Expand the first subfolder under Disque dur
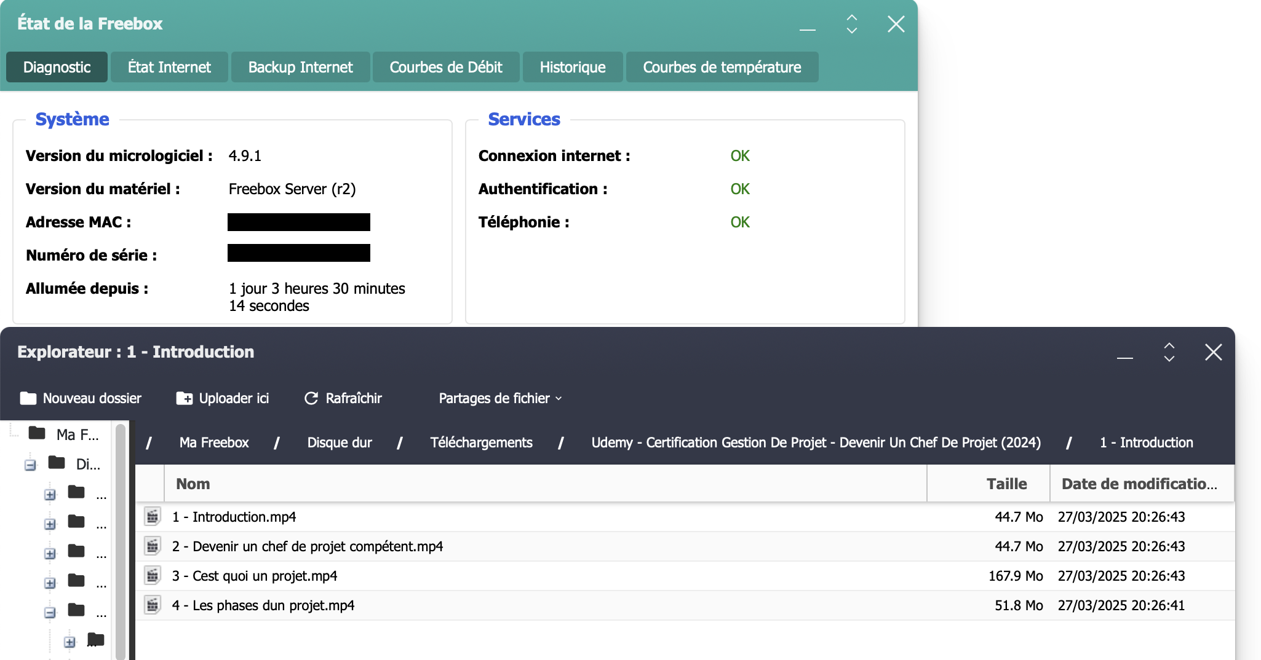 50,495
